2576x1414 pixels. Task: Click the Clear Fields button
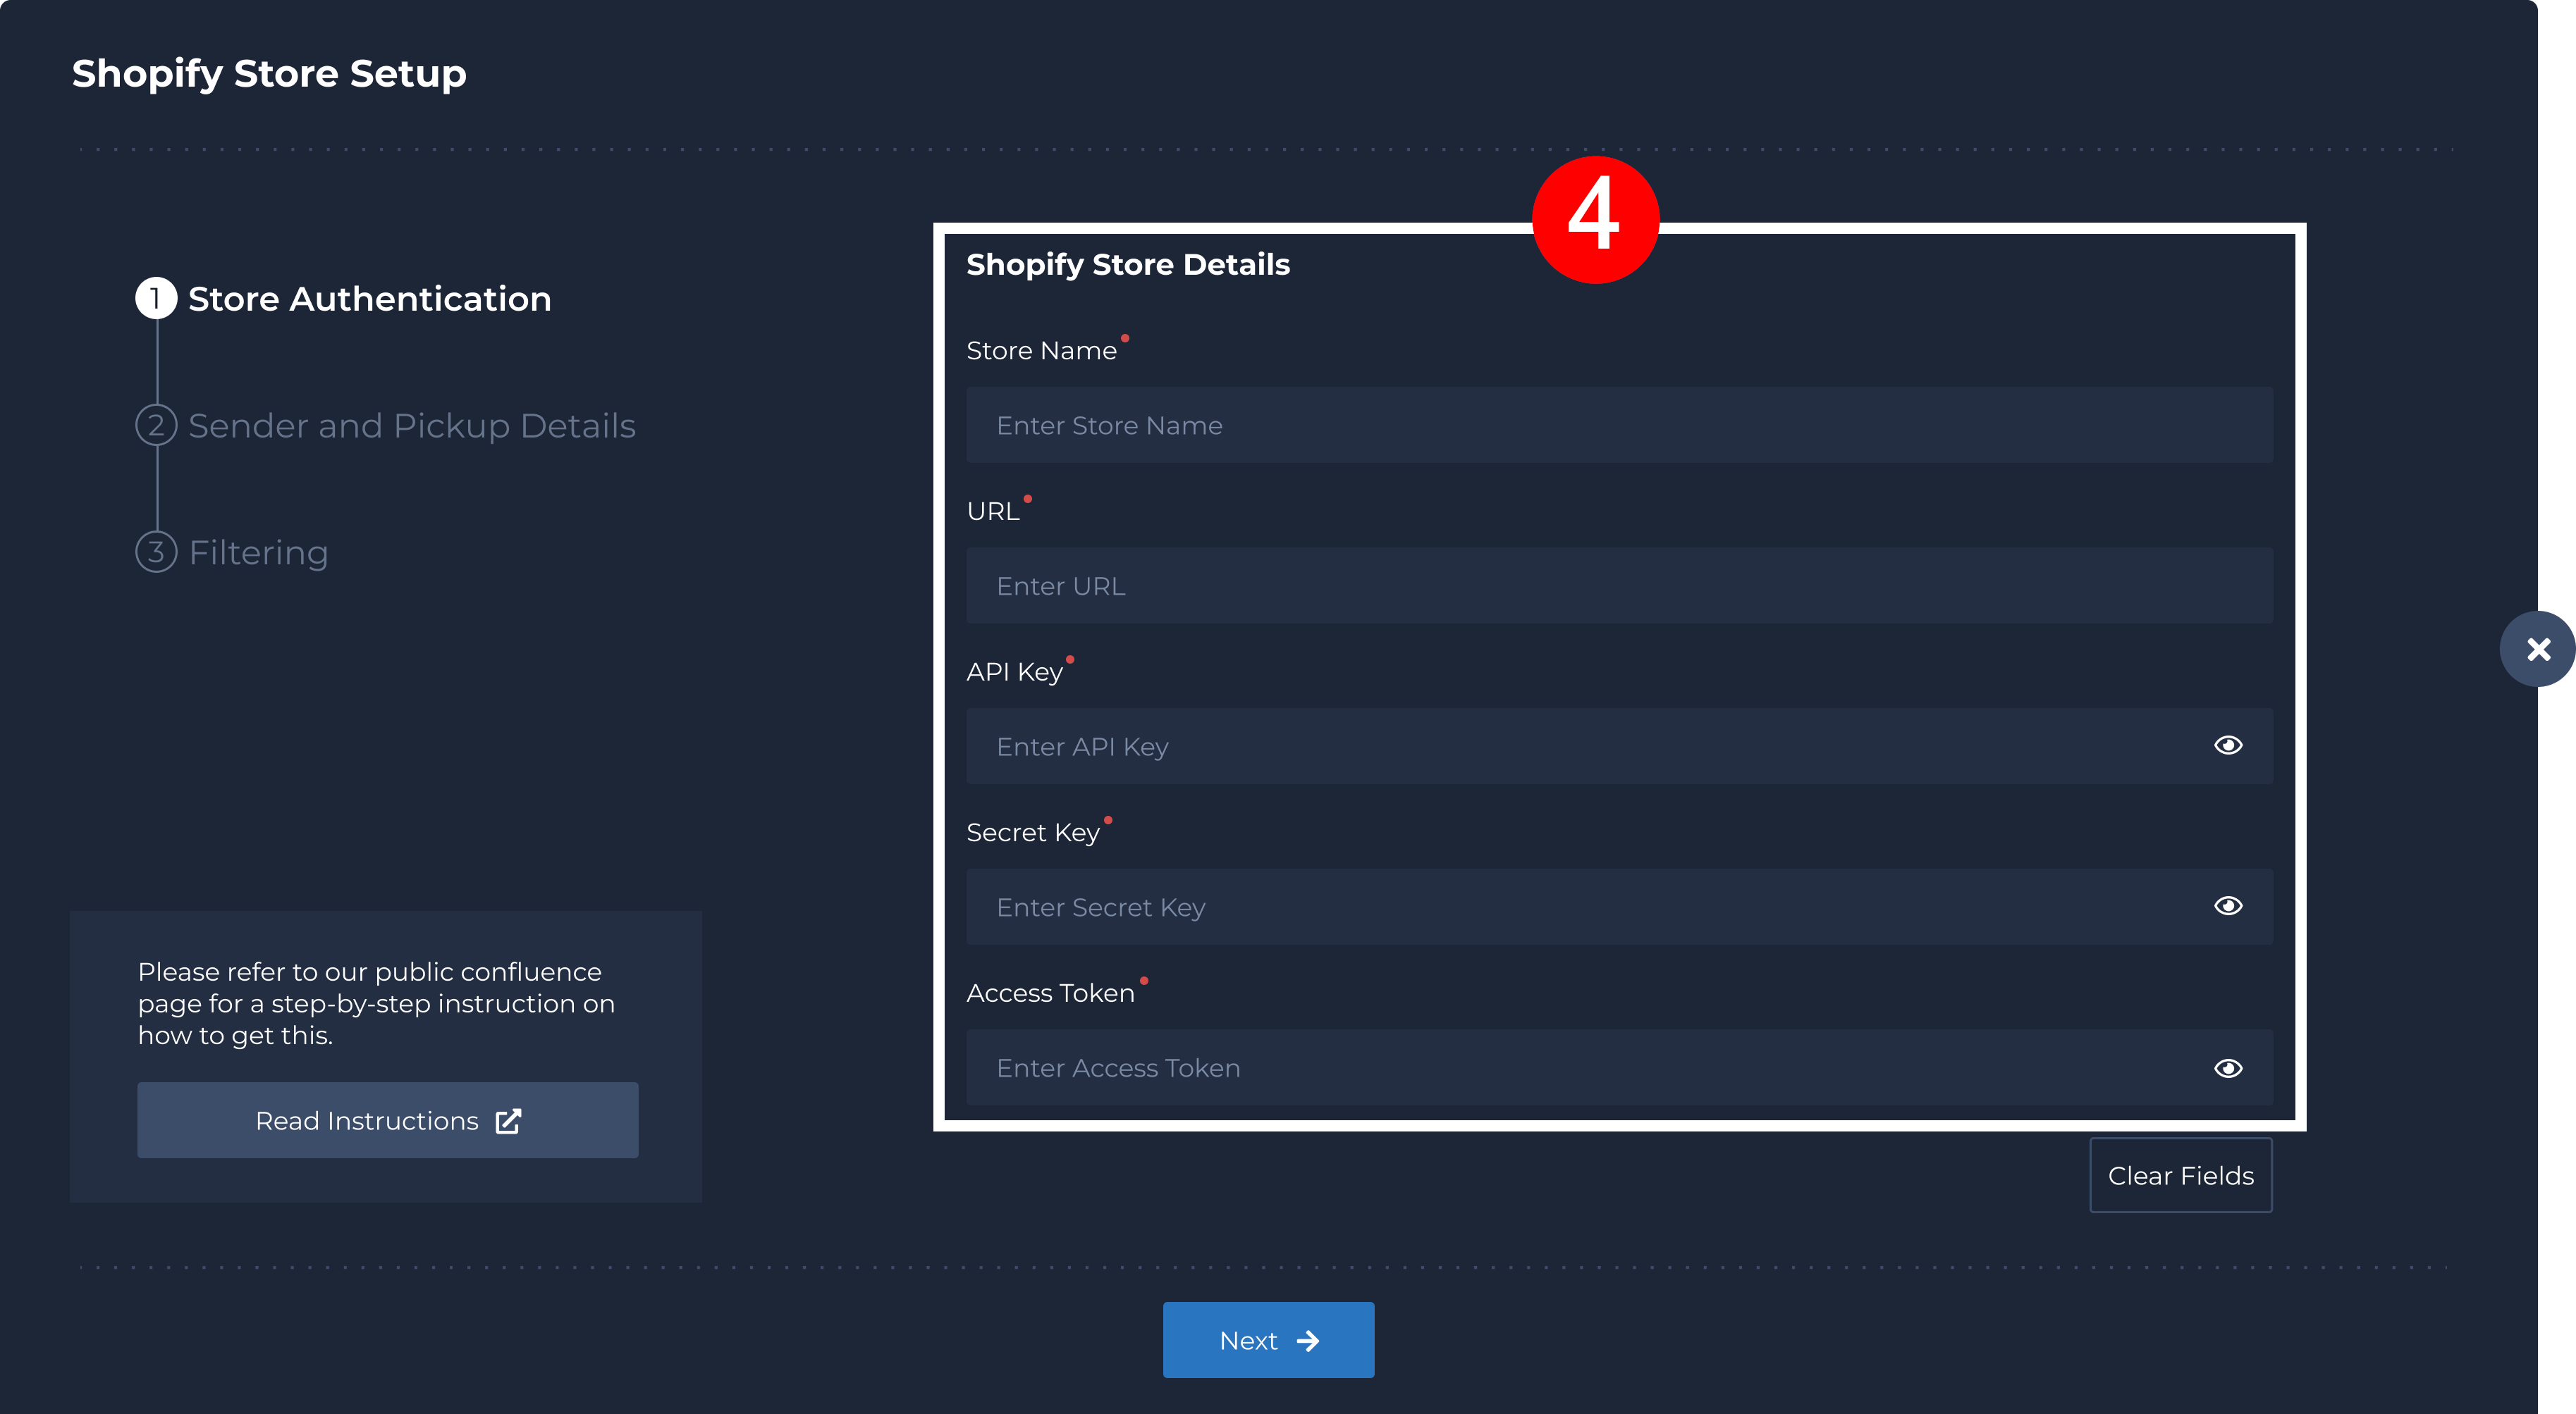pyautogui.click(x=2181, y=1176)
